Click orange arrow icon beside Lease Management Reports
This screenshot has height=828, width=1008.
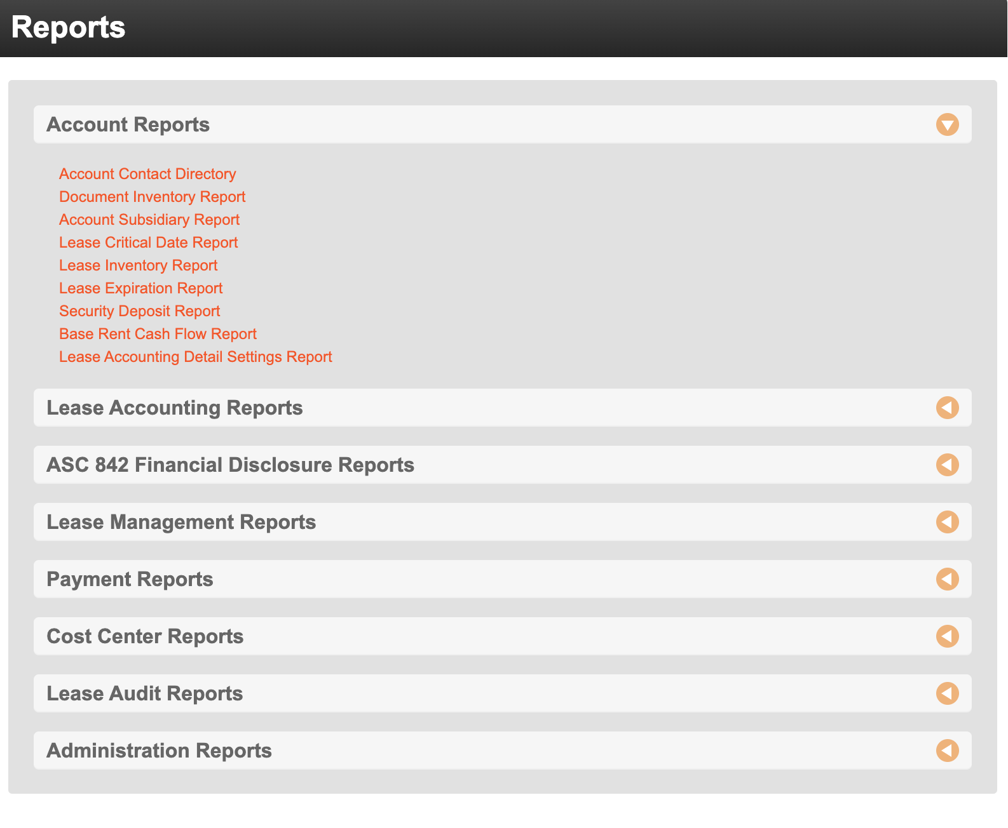(947, 522)
